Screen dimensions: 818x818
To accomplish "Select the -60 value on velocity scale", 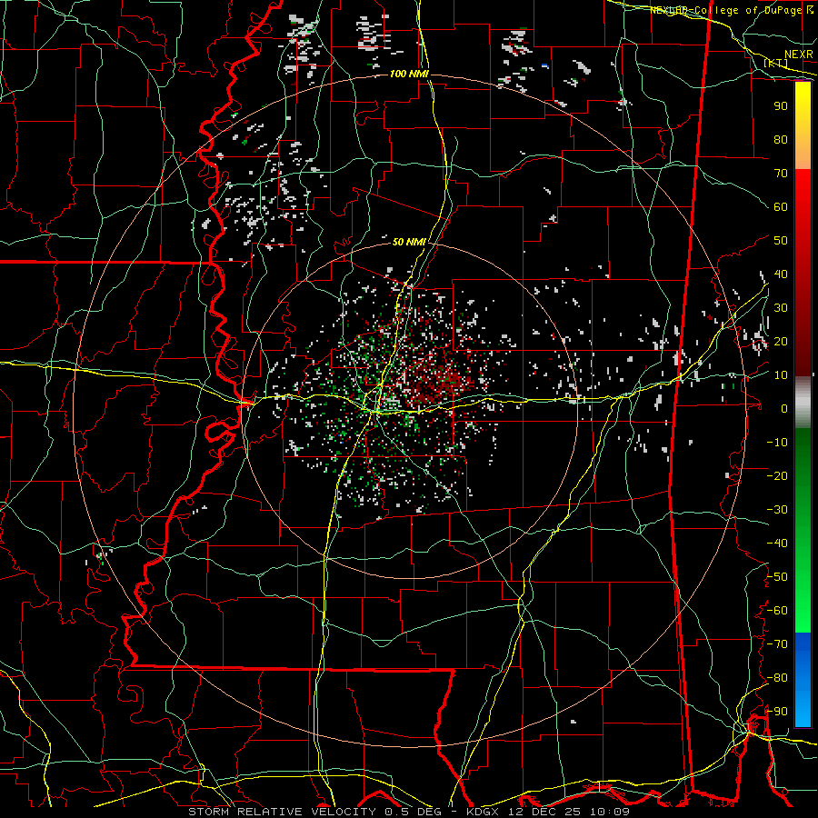I will pos(777,611).
